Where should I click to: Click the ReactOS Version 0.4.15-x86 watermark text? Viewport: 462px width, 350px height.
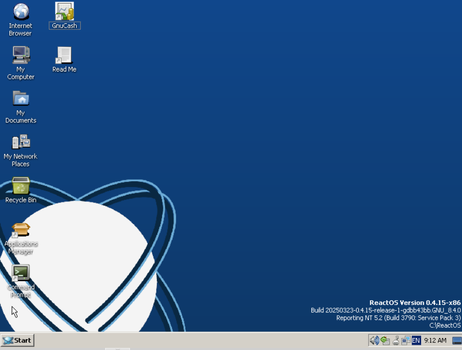414,302
